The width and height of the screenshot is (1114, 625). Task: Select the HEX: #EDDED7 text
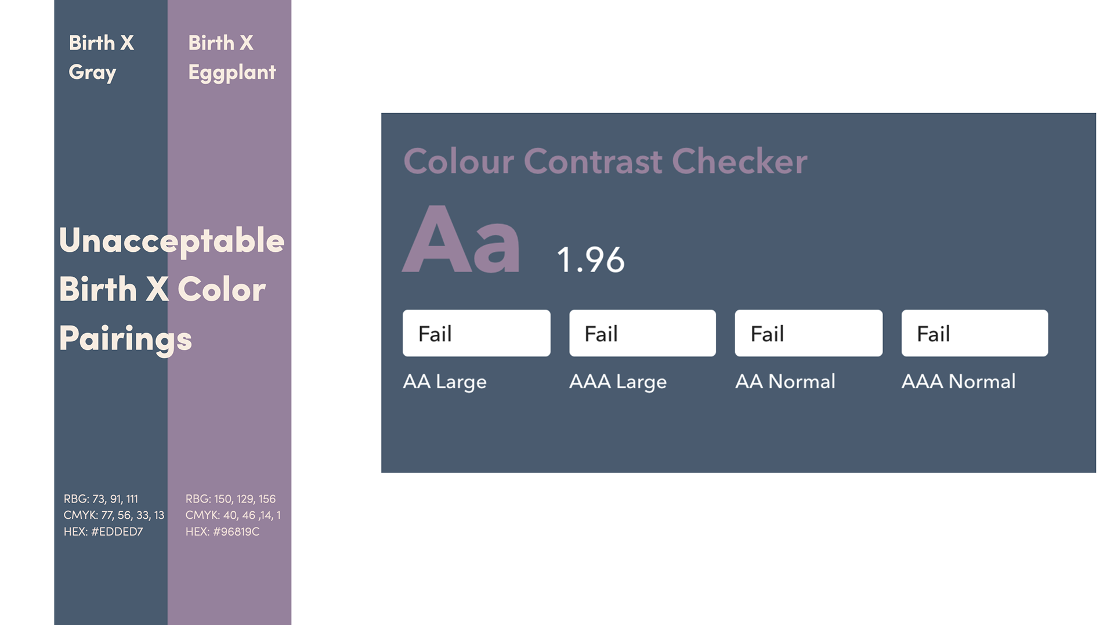(103, 532)
